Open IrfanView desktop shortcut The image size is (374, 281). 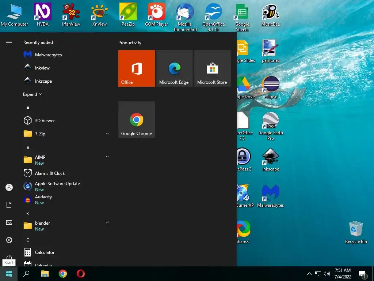[x=71, y=15]
